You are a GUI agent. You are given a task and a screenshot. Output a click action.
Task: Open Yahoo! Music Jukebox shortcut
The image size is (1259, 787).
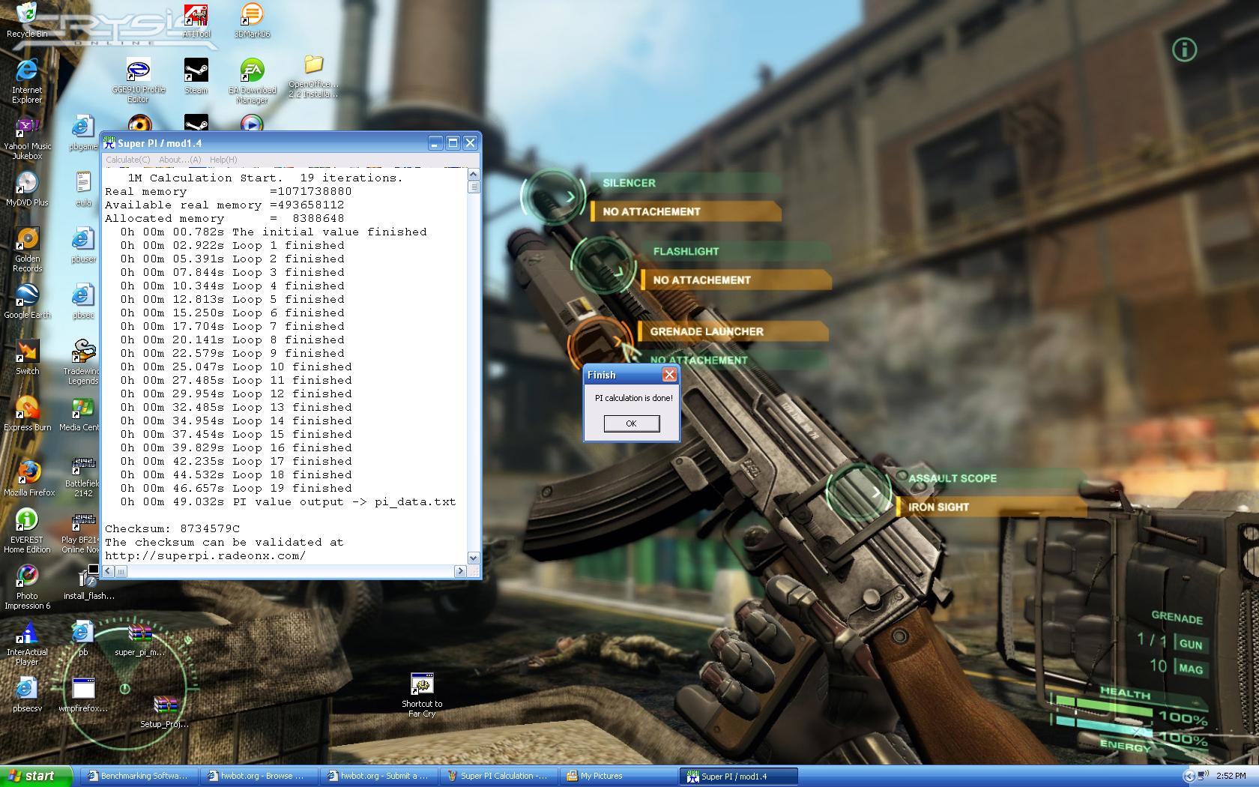pos(27,139)
